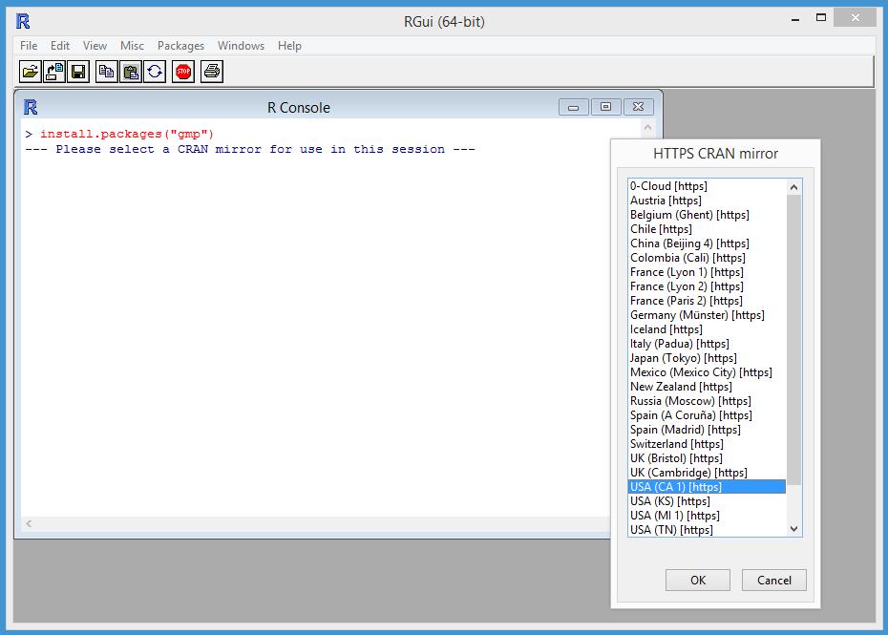This screenshot has height=635, width=888.
Task: Open the Edit menu
Action: tap(59, 45)
